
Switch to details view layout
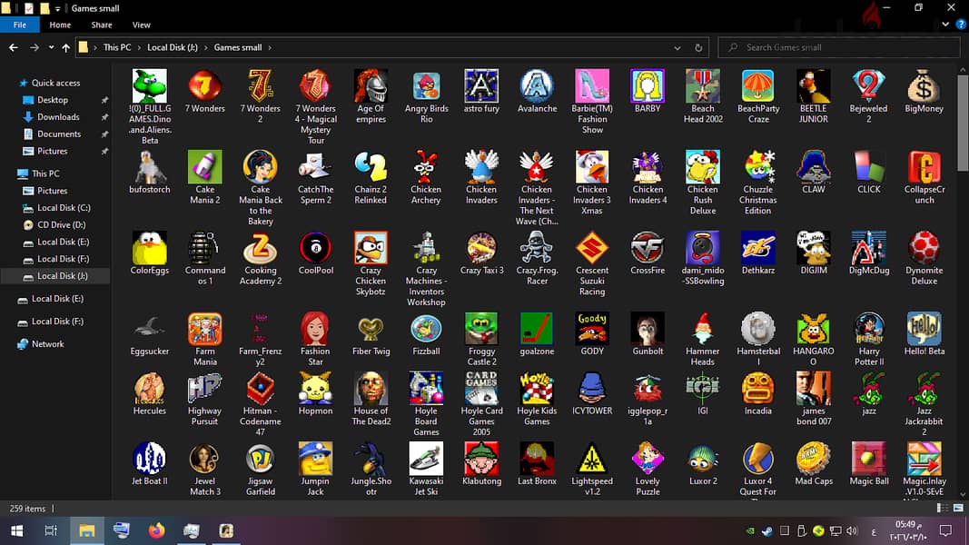[x=943, y=508]
